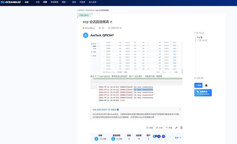Expand the 博客 dropdown in the navbar
The image size is (237, 144).
(x=65, y=2)
